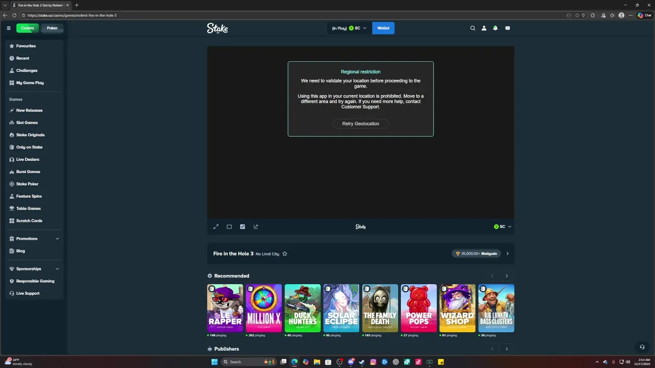The height and width of the screenshot is (368, 655).
Task: Open live stats chart icon under game
Action: pos(243,226)
